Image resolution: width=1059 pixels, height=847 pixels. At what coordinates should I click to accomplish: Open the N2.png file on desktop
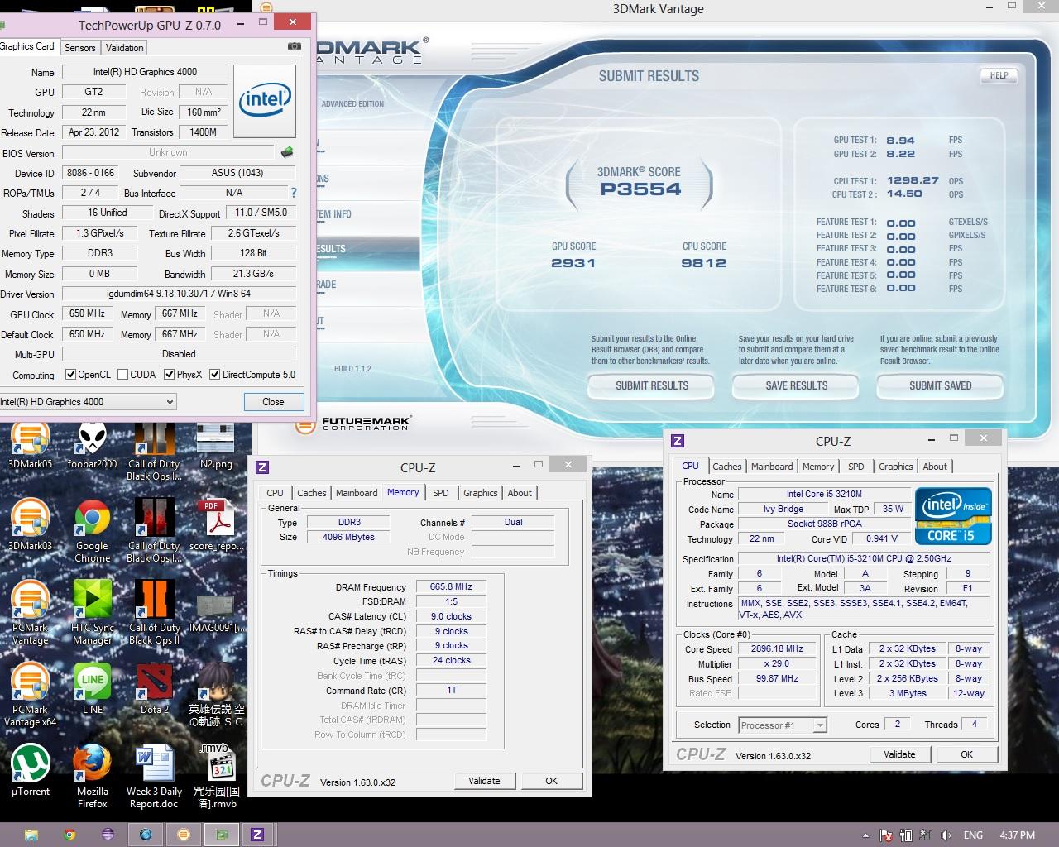click(x=216, y=446)
